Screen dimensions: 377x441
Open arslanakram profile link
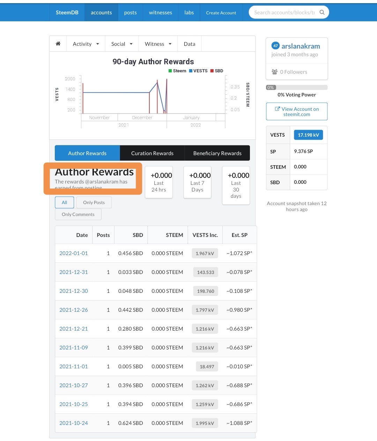click(x=301, y=46)
